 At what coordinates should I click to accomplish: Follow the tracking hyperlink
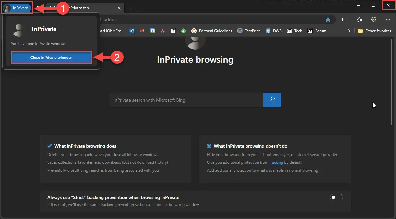tap(276, 162)
